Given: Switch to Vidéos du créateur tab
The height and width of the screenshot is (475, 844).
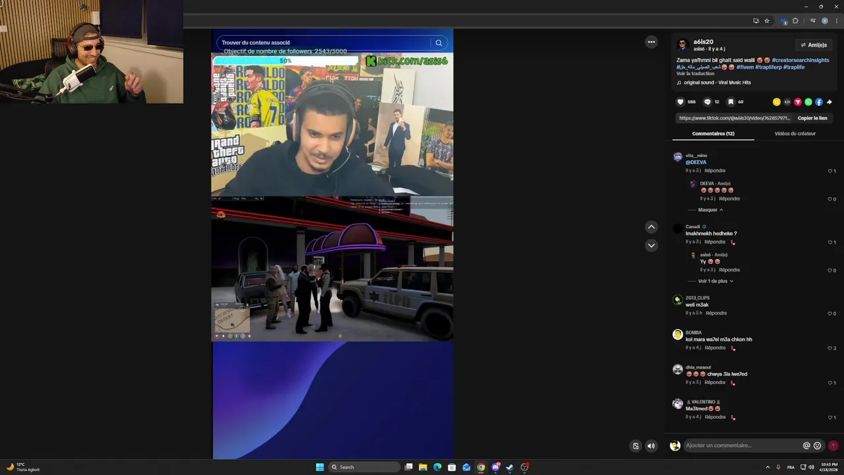Looking at the screenshot, I should pos(795,134).
